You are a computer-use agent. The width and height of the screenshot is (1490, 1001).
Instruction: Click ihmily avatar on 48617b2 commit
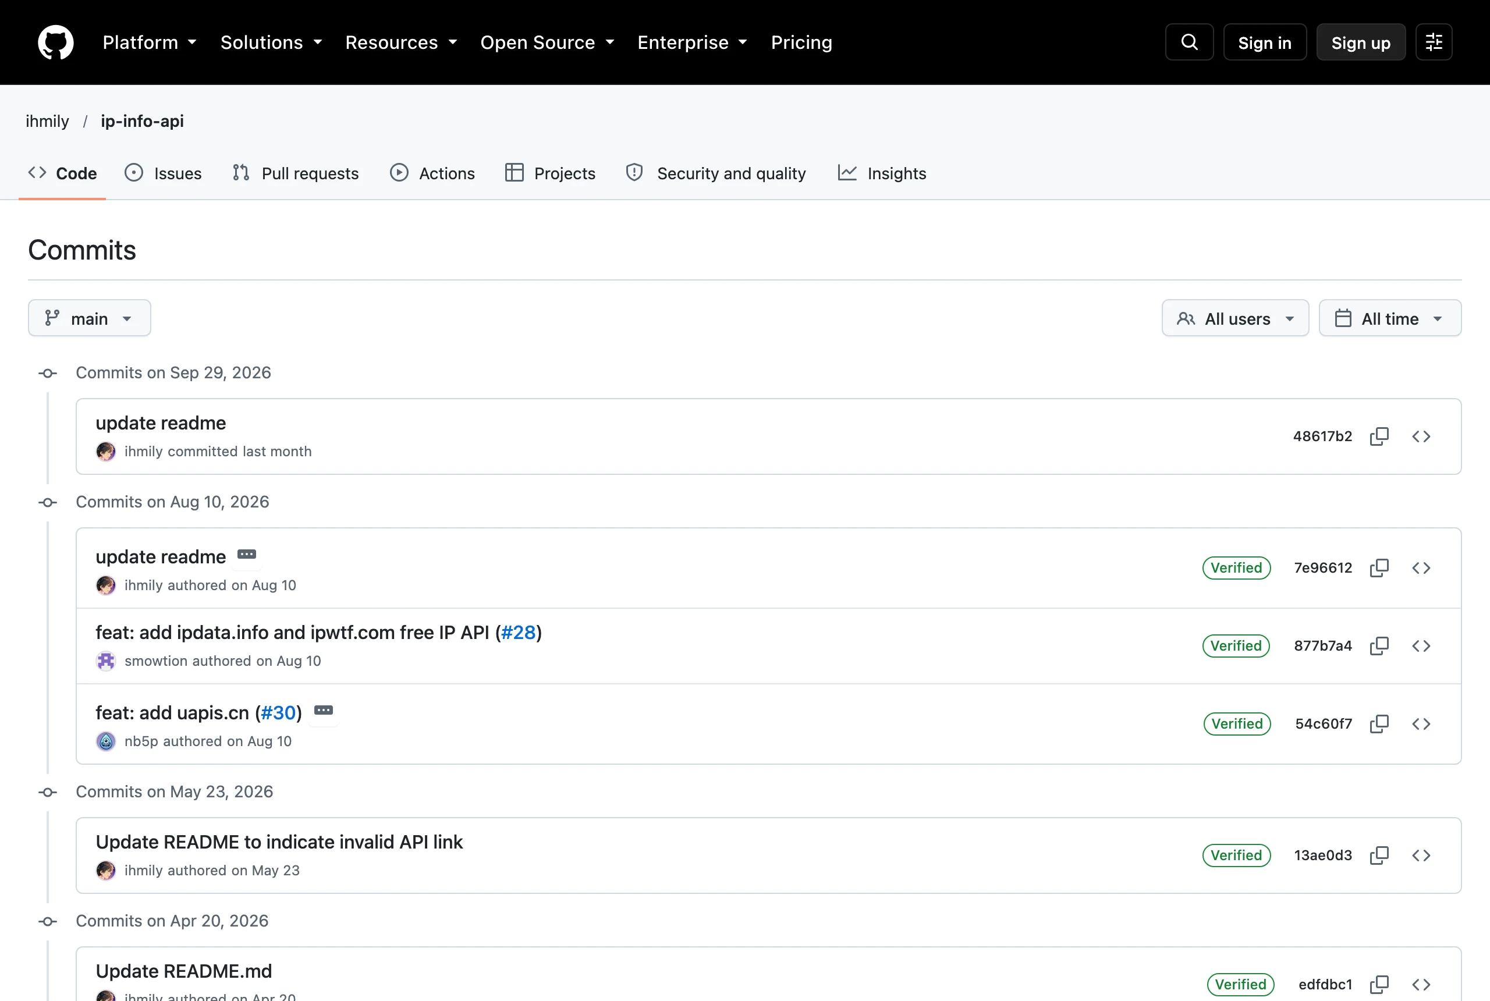(106, 452)
